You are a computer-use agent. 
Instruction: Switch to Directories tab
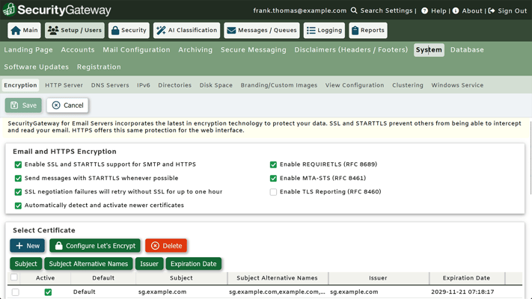(175, 85)
